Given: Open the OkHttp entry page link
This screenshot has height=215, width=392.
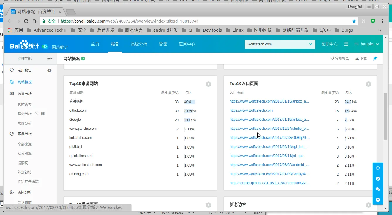Looking at the screenshot, I should [x=269, y=138].
